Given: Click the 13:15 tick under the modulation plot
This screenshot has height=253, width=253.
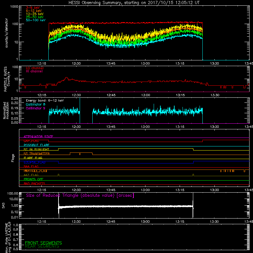Looking at the screenshot, I should pyautogui.click(x=180, y=127).
